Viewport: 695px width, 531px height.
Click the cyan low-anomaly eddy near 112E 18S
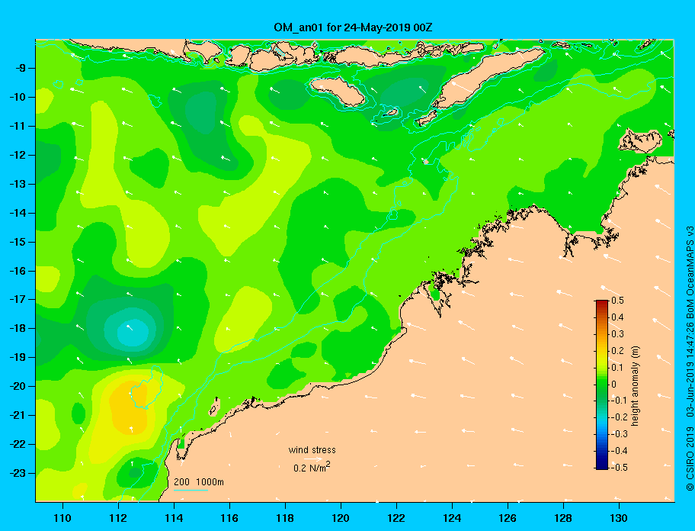pyautogui.click(x=133, y=332)
